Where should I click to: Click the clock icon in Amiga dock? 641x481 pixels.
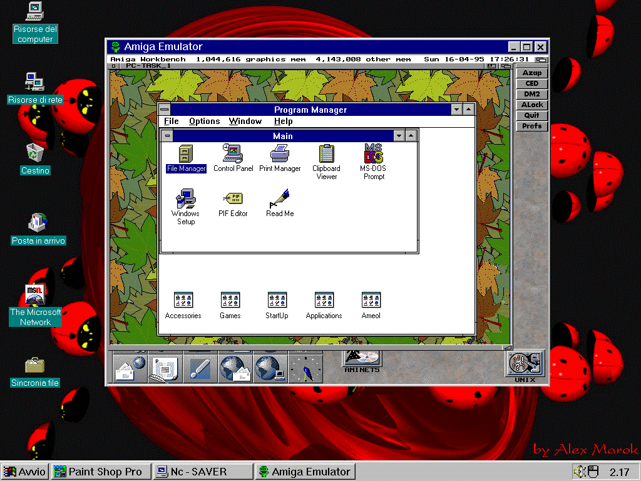point(305,369)
